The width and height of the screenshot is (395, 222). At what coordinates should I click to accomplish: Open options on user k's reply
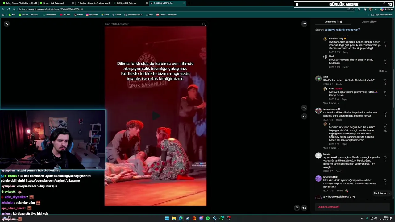coord(385,124)
